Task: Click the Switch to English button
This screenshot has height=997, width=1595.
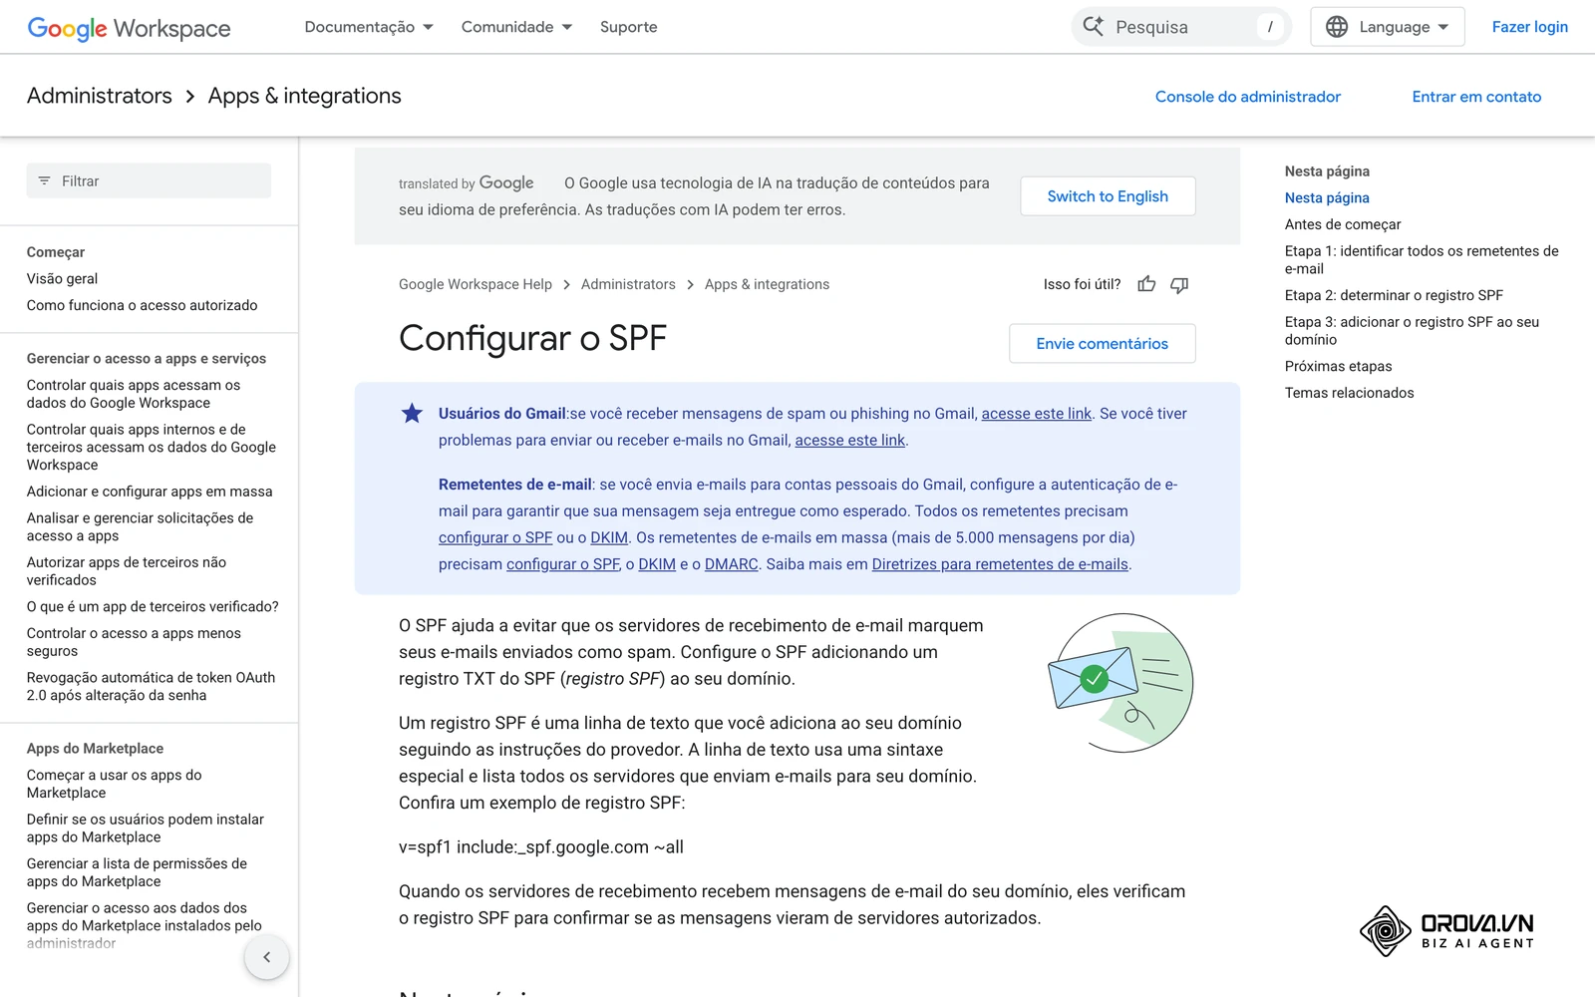Action: (x=1108, y=196)
